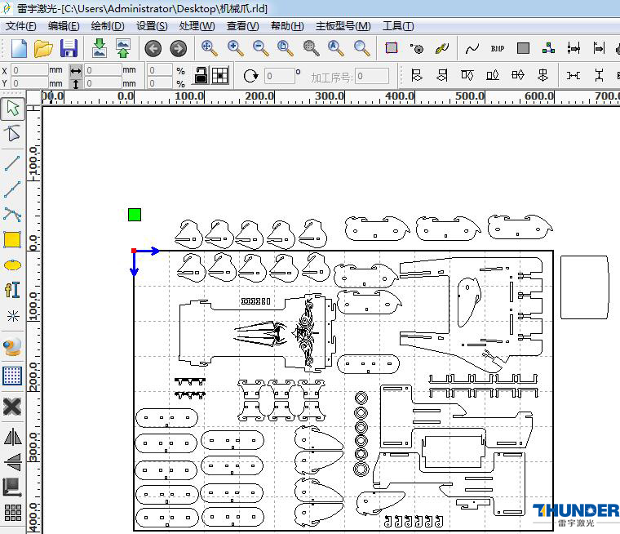Viewport: 620px width, 534px height.
Task: Mirror the selection horizontally
Action: (13, 437)
